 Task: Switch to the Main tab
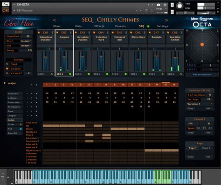pos(78,26)
